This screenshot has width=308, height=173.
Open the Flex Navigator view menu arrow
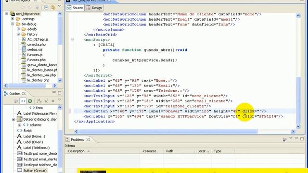[60, 6]
